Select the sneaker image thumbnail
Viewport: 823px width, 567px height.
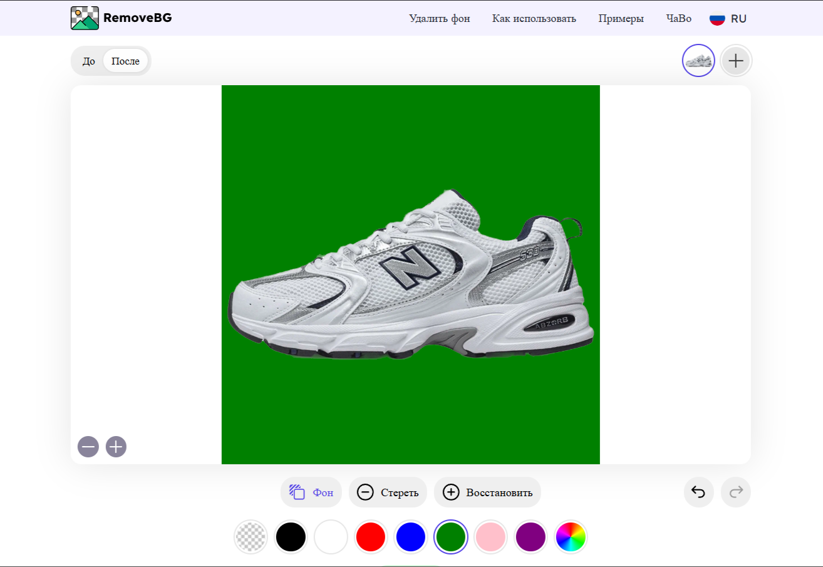pyautogui.click(x=698, y=61)
